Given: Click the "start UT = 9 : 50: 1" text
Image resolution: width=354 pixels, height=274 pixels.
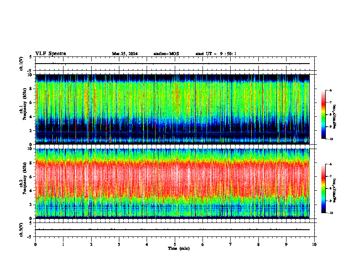Looking at the screenshot, I should [216, 54].
